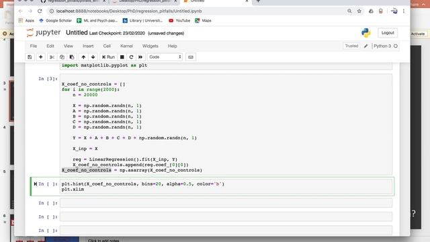
Task: Open Google Scholar bookmark
Action: tap(55, 21)
